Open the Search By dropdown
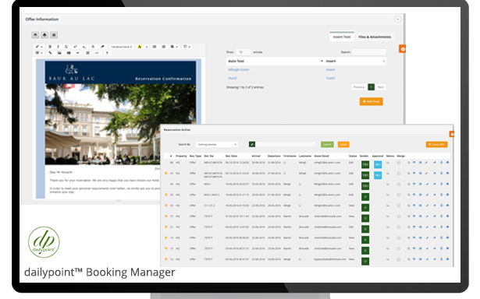This screenshot has height=299, width=480. [x=217, y=144]
